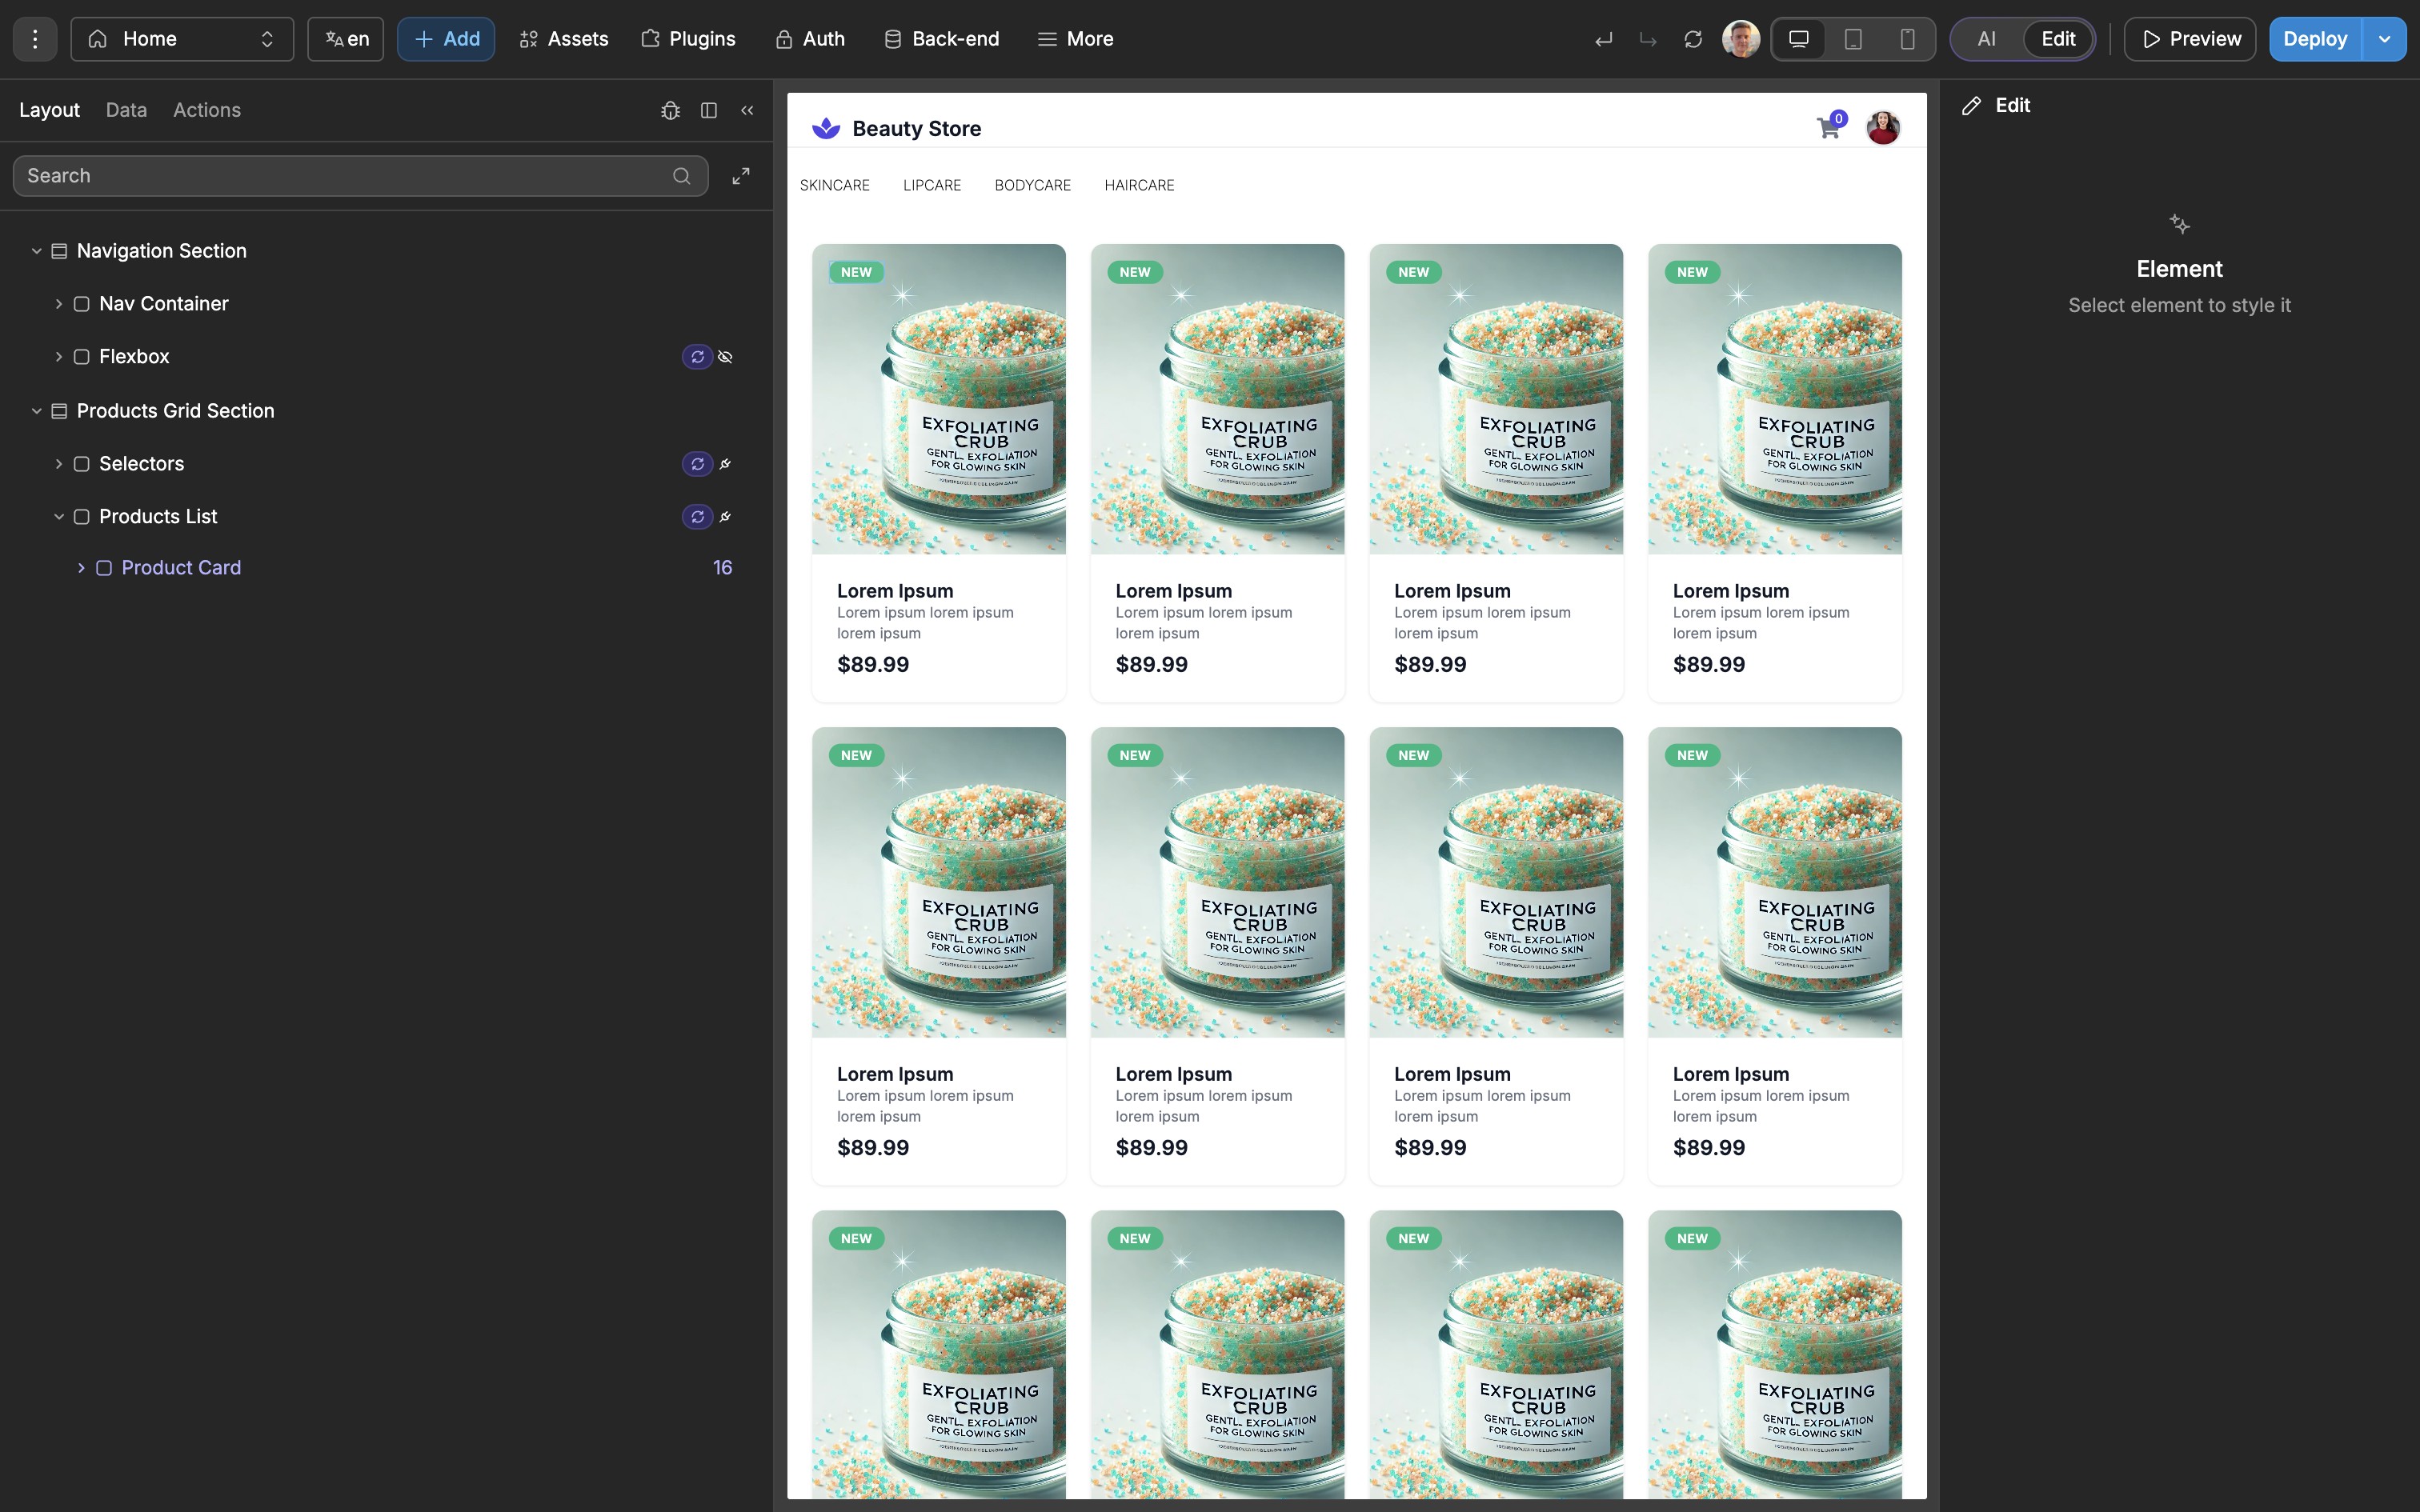This screenshot has height=1512, width=2420.
Task: Click the sparkle Element icon in right panel
Action: click(2180, 224)
